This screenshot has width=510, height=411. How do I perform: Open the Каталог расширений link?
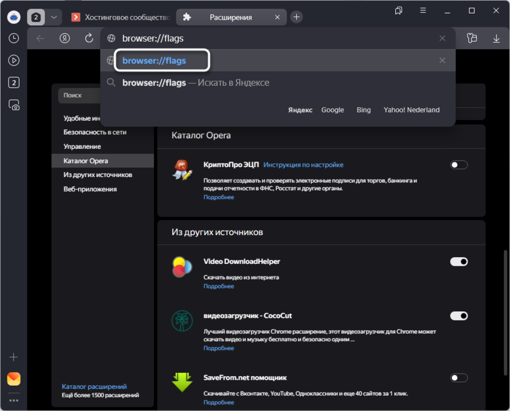[x=94, y=386]
